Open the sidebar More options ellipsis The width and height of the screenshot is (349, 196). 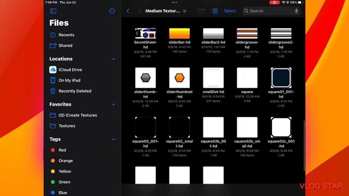coord(112,11)
